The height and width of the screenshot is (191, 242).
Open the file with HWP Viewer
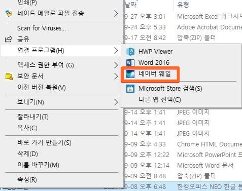click(155, 52)
